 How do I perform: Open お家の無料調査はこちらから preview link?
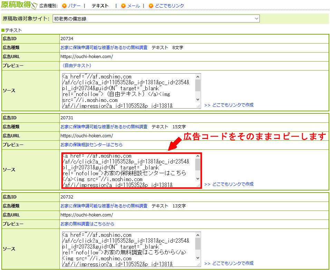coord(87,224)
